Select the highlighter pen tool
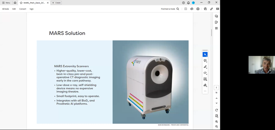 (x=205, y=67)
